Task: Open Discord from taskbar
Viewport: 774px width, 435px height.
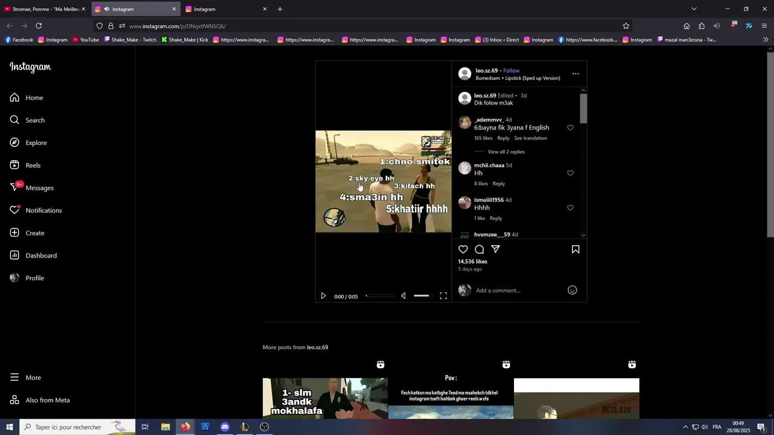Action: [x=225, y=427]
